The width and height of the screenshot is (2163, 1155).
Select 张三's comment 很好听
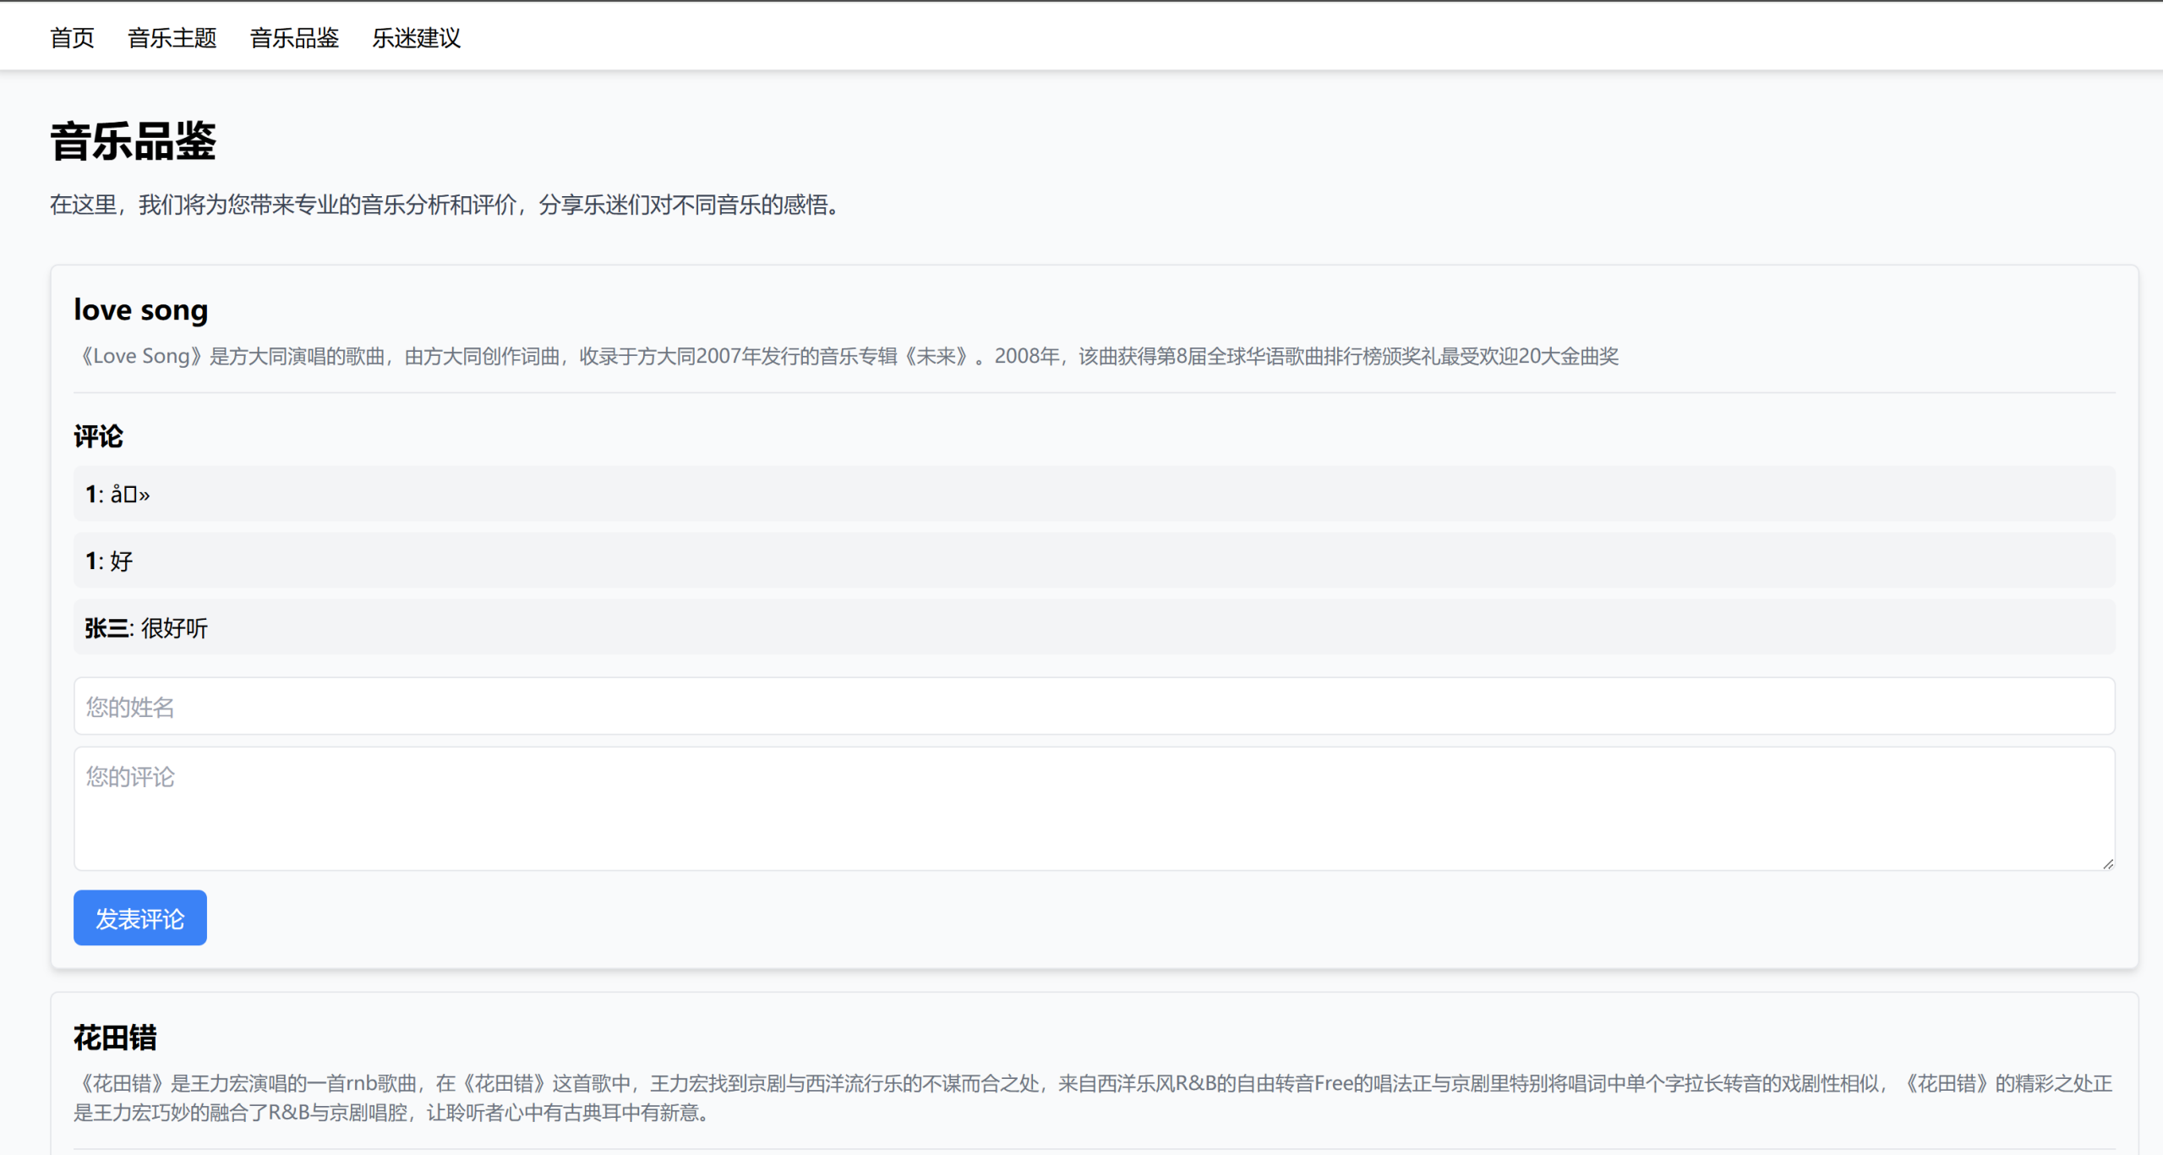coord(174,628)
